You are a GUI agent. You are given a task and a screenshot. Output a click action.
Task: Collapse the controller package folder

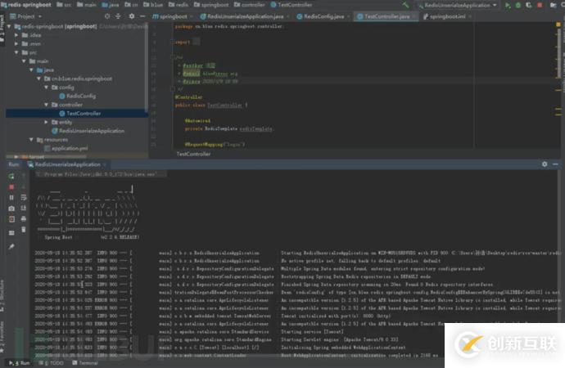(x=47, y=105)
